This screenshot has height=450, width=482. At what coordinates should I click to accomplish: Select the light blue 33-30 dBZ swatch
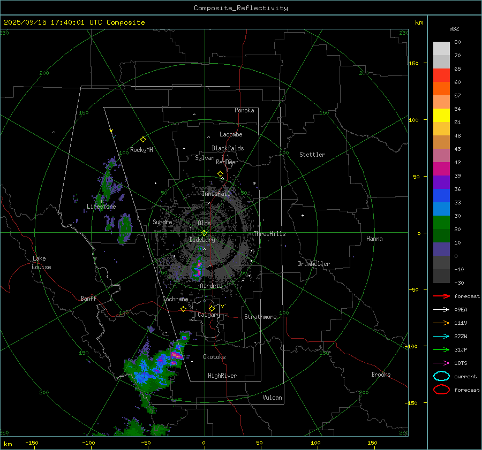tap(441, 209)
